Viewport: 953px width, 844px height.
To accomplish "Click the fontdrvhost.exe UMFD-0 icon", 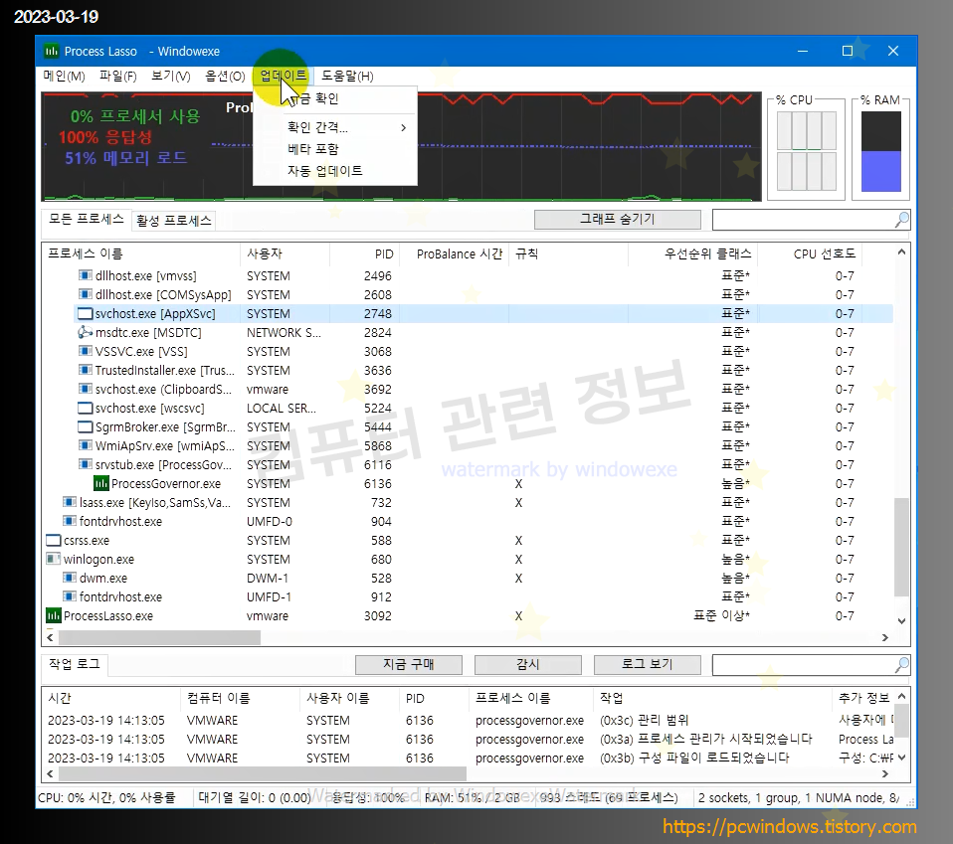I will click(x=70, y=521).
